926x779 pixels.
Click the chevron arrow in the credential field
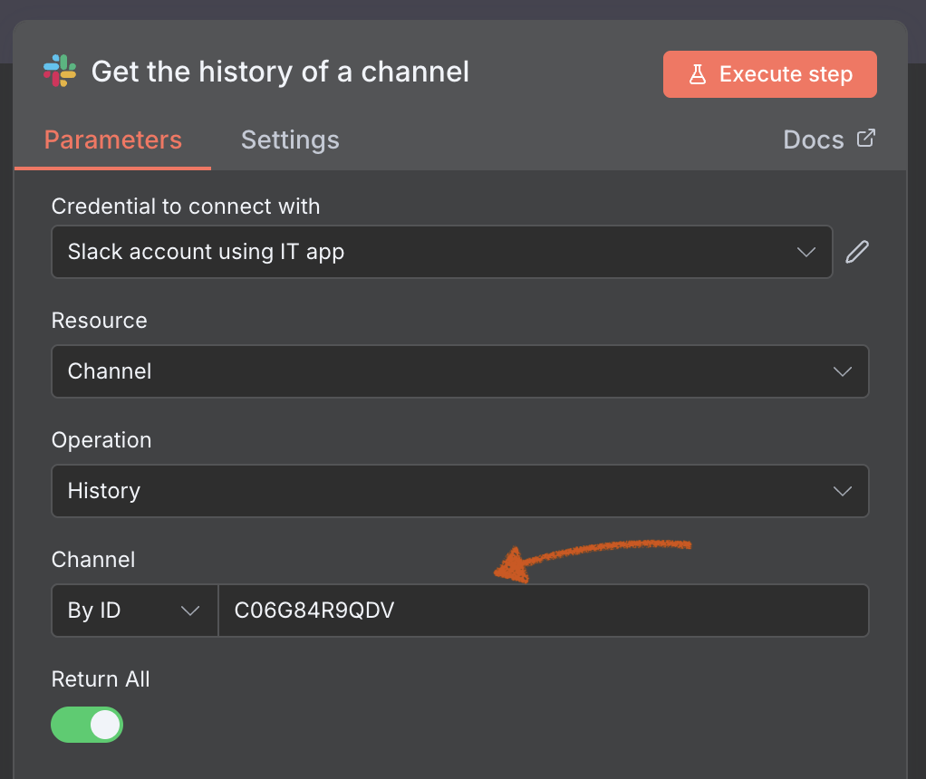(x=805, y=252)
